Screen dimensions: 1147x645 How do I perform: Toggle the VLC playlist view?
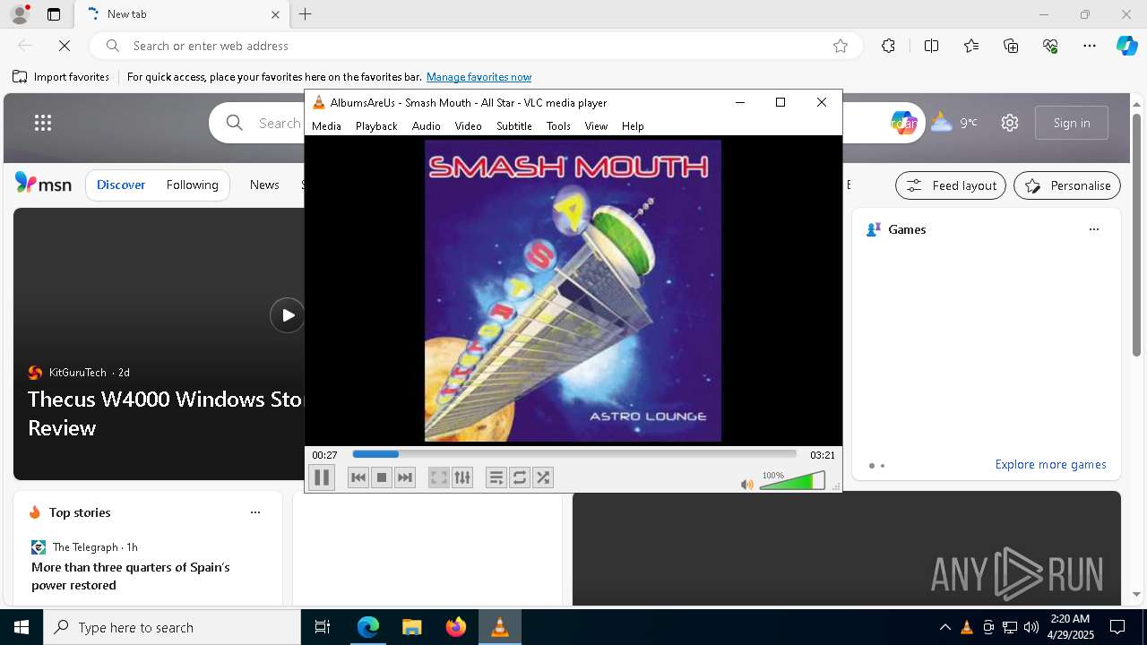coord(496,477)
